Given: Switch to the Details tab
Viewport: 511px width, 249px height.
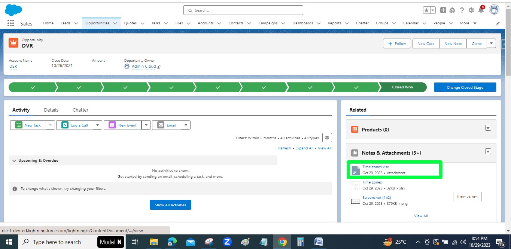Looking at the screenshot, I should [x=51, y=110].
